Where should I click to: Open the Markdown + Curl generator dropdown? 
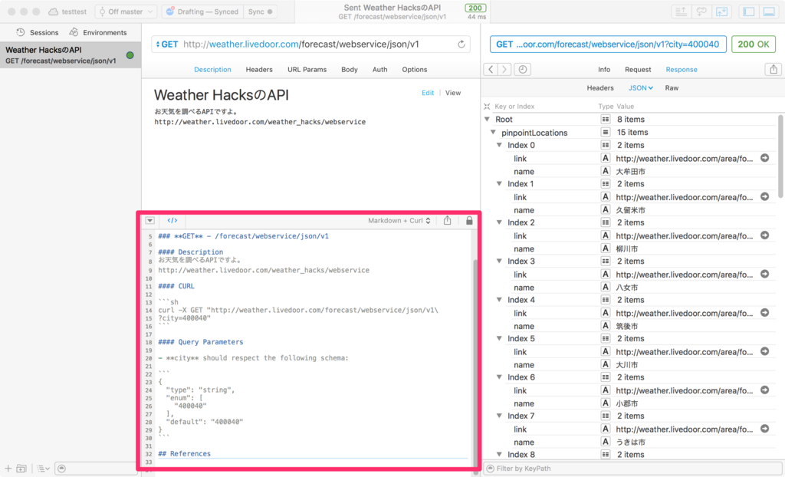pos(399,220)
